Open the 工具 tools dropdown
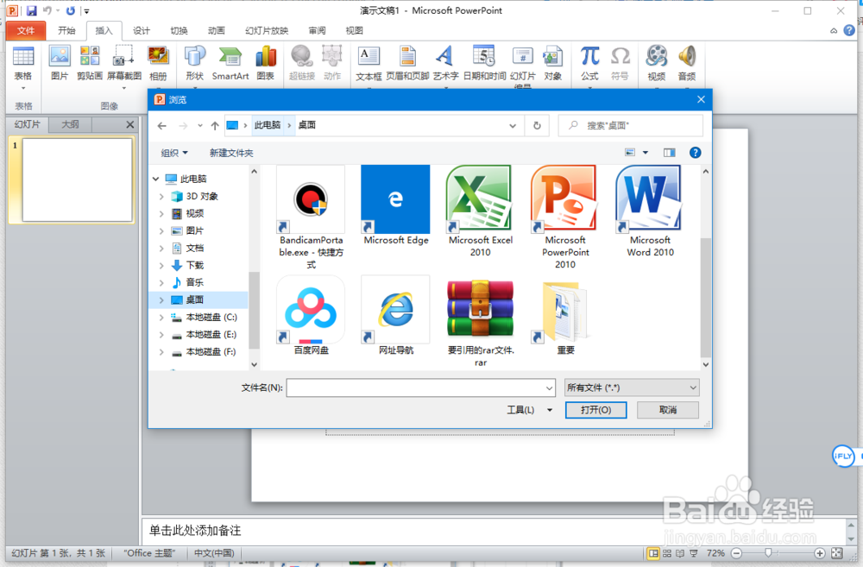 [x=529, y=410]
